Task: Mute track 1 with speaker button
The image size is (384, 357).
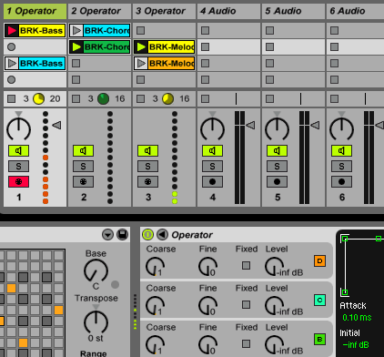Action: pyautogui.click(x=18, y=150)
